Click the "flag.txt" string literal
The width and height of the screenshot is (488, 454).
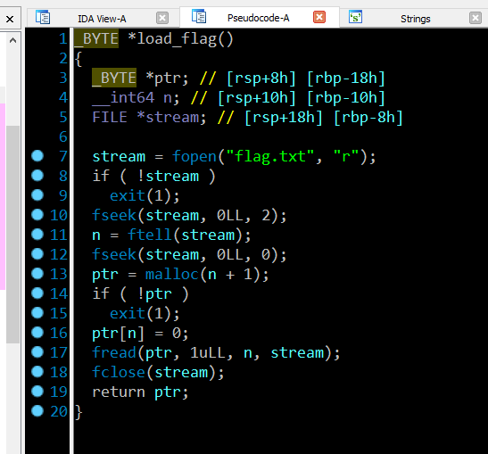[269, 156]
